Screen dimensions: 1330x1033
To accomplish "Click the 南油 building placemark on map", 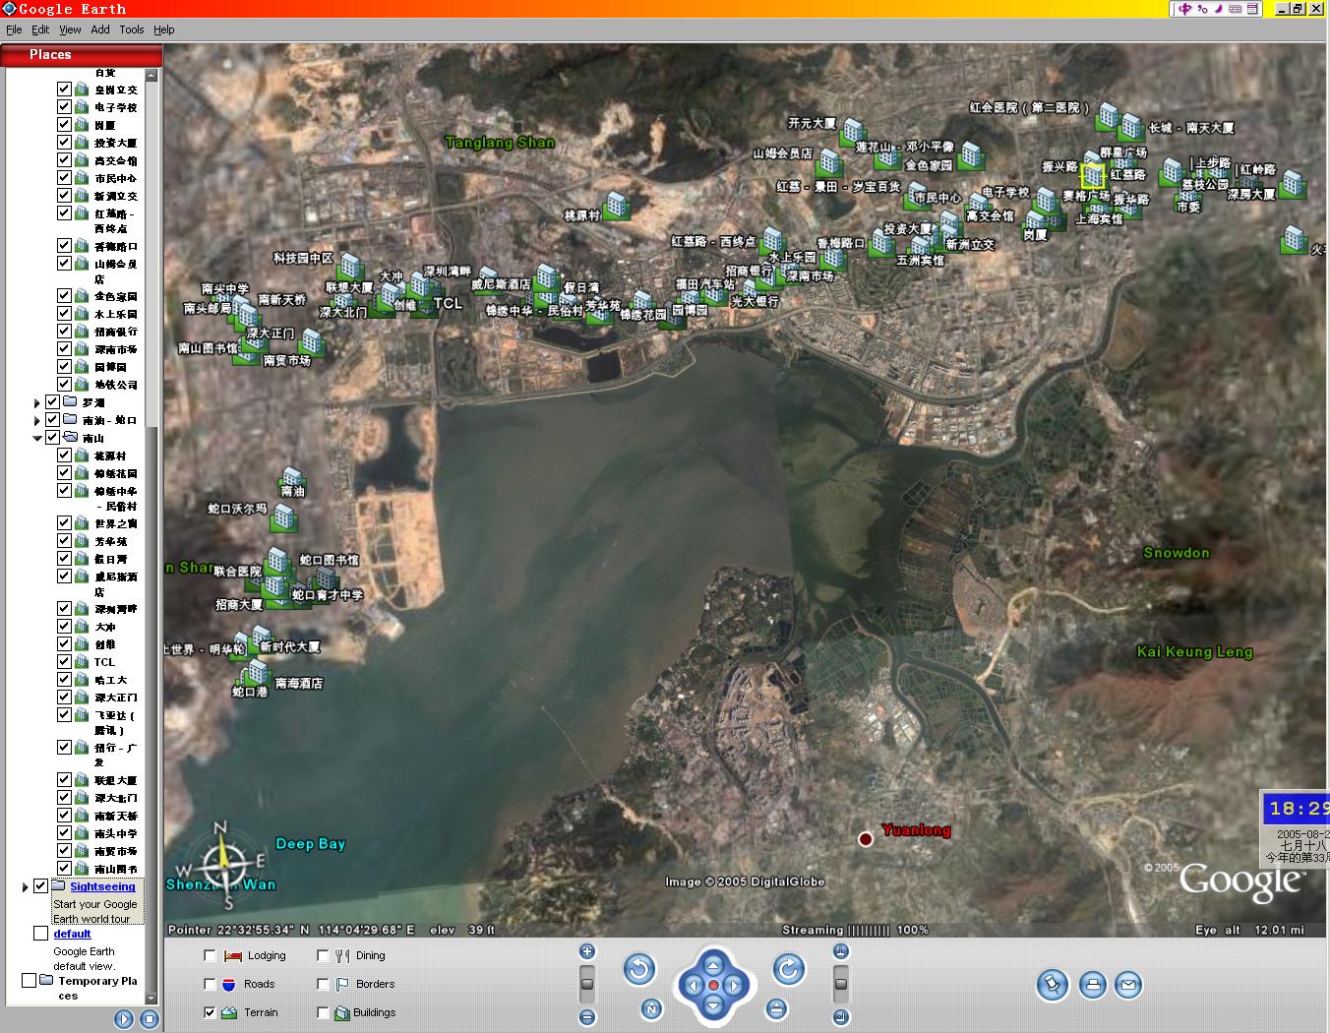I will pos(292,476).
